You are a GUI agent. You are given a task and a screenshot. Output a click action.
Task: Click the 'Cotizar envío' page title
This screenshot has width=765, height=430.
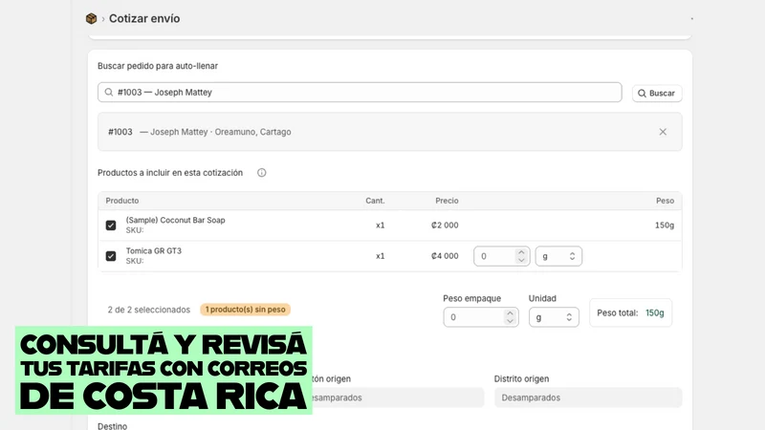[144, 18]
